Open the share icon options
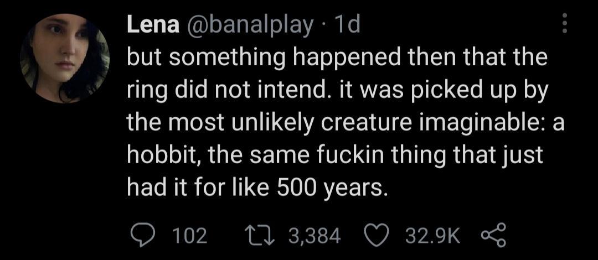 click(x=491, y=236)
